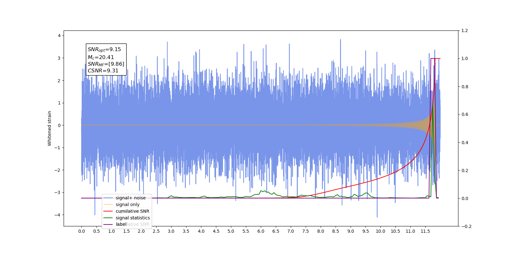The image size is (509, 254).
Task: Click the red cumilative SNR legend line
Action: coord(108,211)
